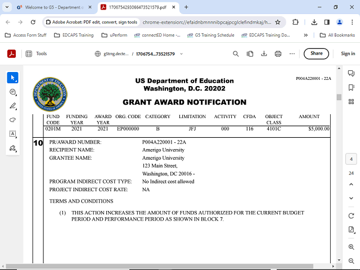The width and height of the screenshot is (360, 270).
Task: Go to next page with down chevron
Action: [351, 198]
